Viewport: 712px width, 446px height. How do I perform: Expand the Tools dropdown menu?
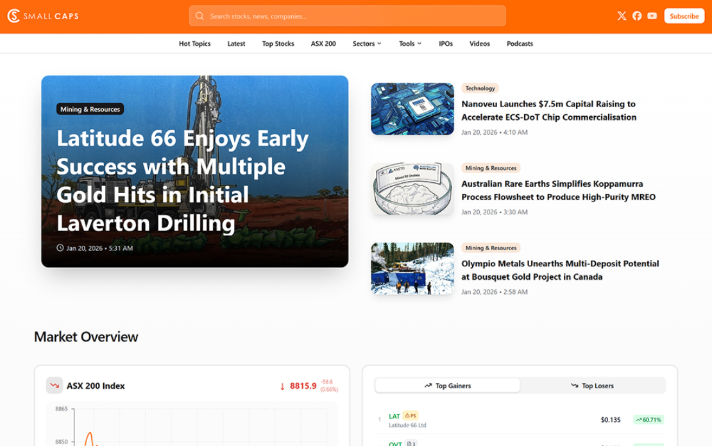[410, 44]
